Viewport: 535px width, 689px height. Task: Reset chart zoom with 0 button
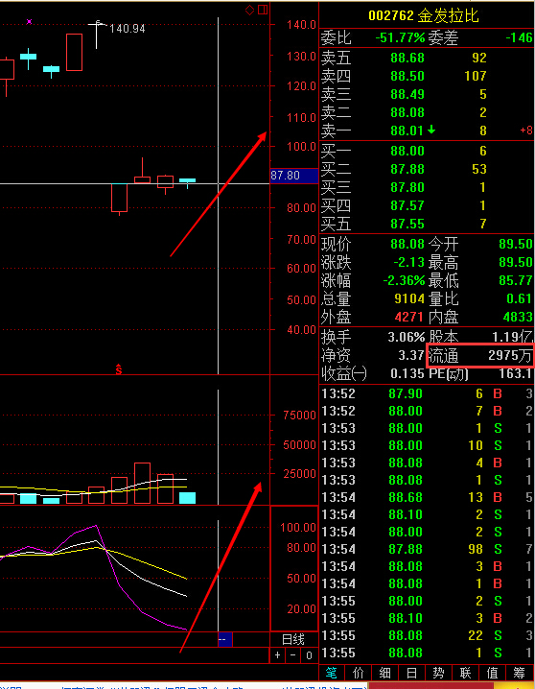(309, 655)
